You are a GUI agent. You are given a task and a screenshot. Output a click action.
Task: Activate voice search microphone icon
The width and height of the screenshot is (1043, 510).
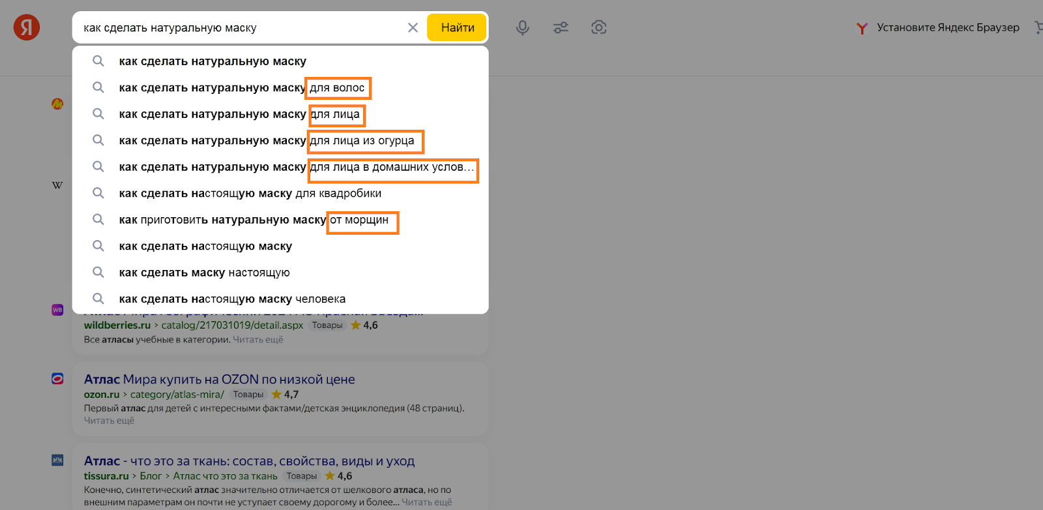coord(522,27)
